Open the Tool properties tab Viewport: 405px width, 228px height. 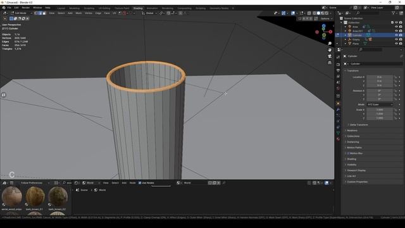338,57
